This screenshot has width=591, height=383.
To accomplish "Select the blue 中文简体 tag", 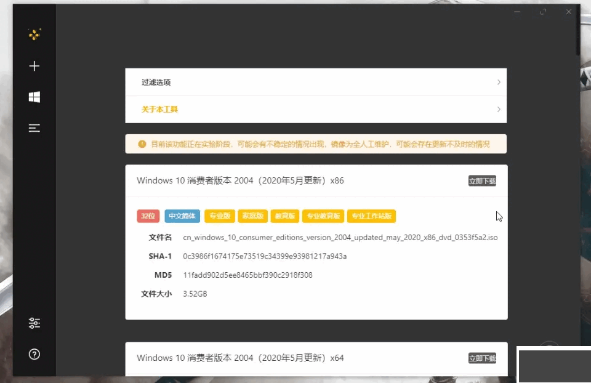I will (x=182, y=216).
